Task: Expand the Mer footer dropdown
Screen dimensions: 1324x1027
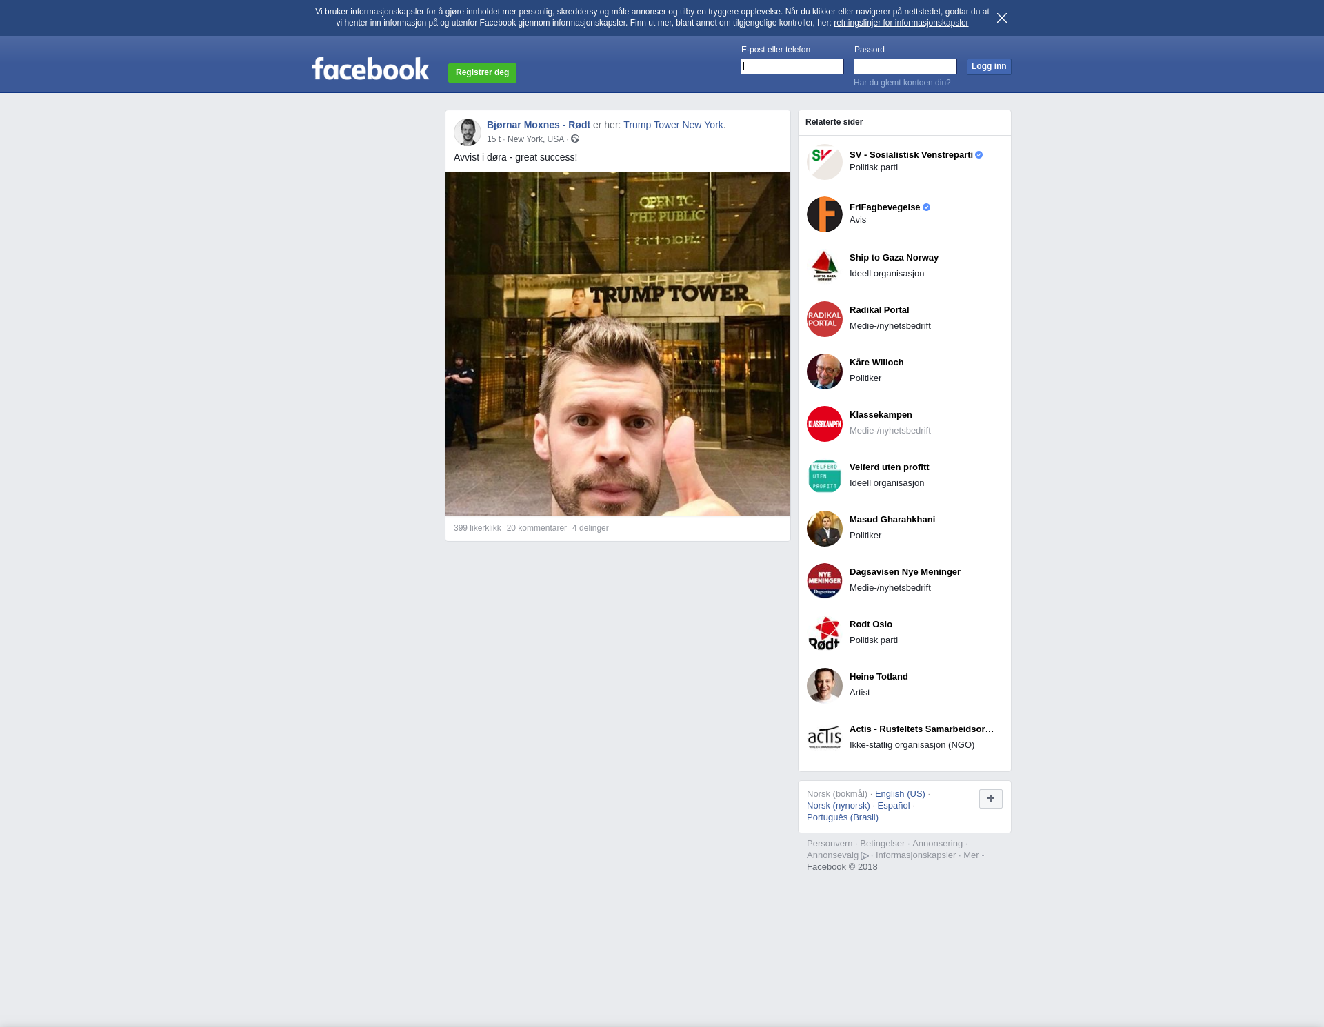Action: point(974,855)
